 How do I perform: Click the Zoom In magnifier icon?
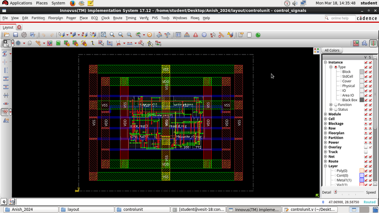(x=112, y=35)
